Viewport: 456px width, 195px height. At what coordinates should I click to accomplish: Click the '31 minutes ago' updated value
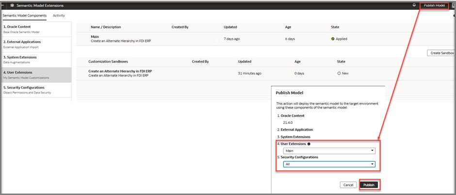coord(249,74)
